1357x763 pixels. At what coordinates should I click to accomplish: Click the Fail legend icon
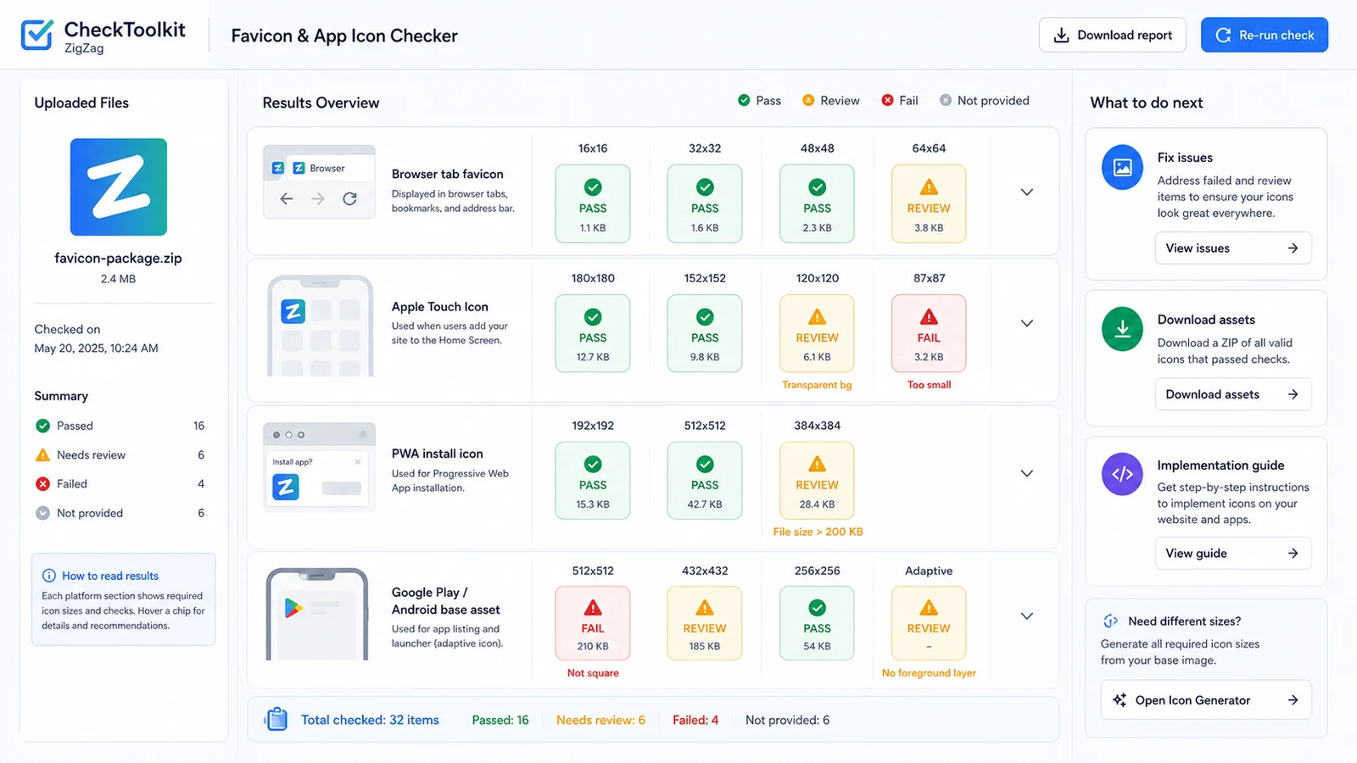(887, 100)
